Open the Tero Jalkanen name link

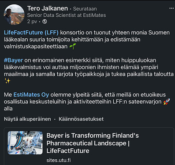[48, 8]
